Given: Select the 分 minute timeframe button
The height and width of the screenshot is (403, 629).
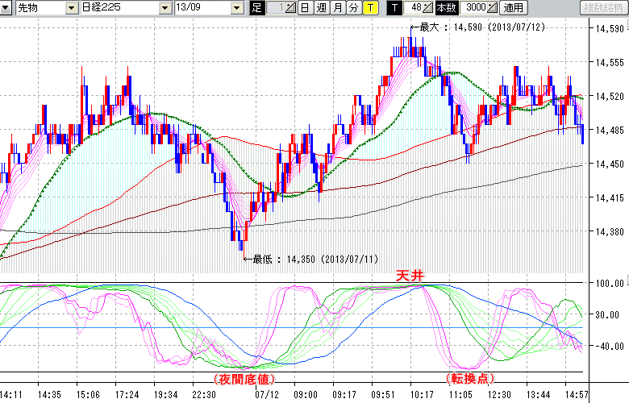Looking at the screenshot, I should (x=353, y=8).
